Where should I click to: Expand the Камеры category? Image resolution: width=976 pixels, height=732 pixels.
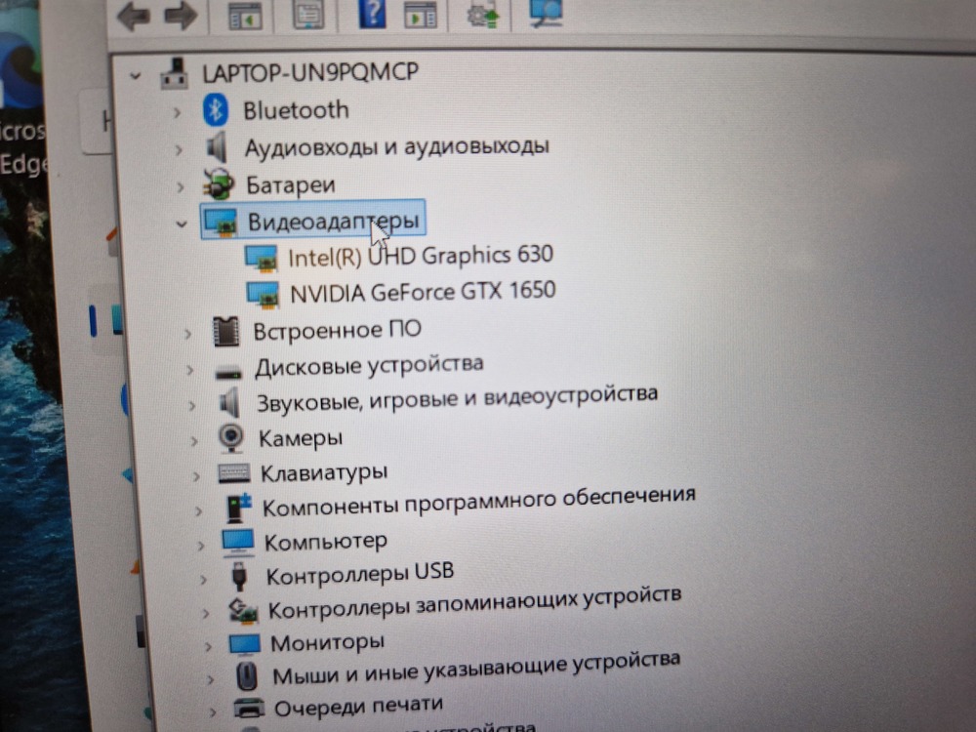193,441
